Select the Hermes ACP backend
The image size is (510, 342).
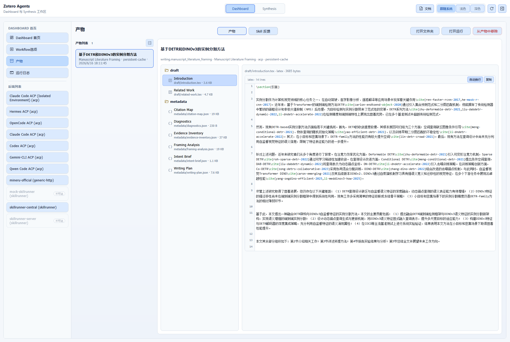(37, 111)
